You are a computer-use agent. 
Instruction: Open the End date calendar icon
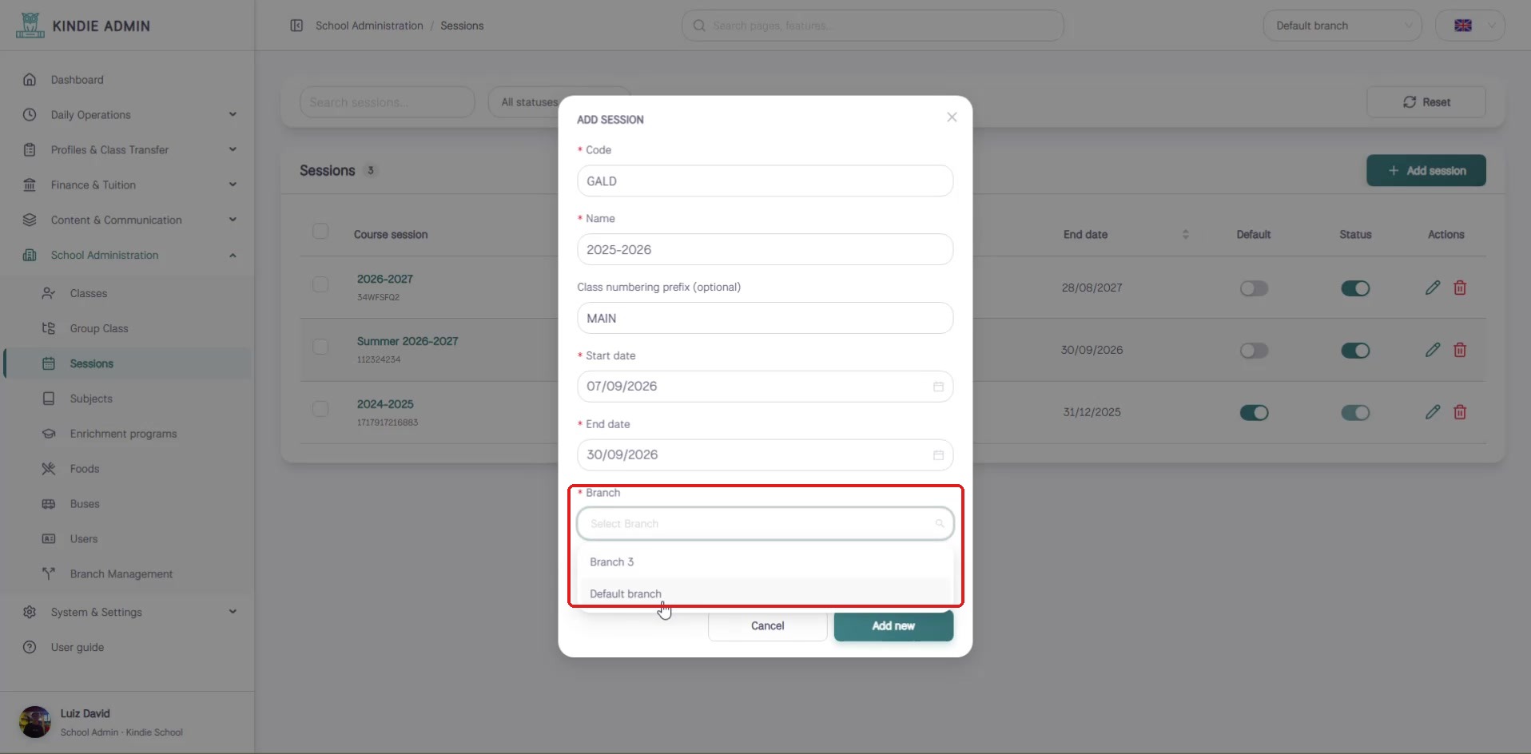938,455
